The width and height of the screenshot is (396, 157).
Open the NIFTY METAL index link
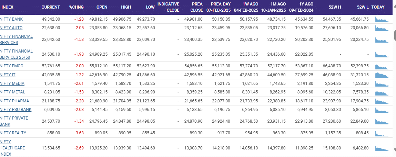tap(13, 92)
